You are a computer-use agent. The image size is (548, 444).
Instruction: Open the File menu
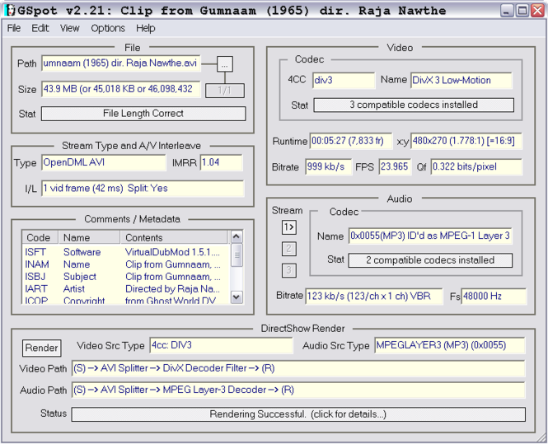(x=14, y=28)
